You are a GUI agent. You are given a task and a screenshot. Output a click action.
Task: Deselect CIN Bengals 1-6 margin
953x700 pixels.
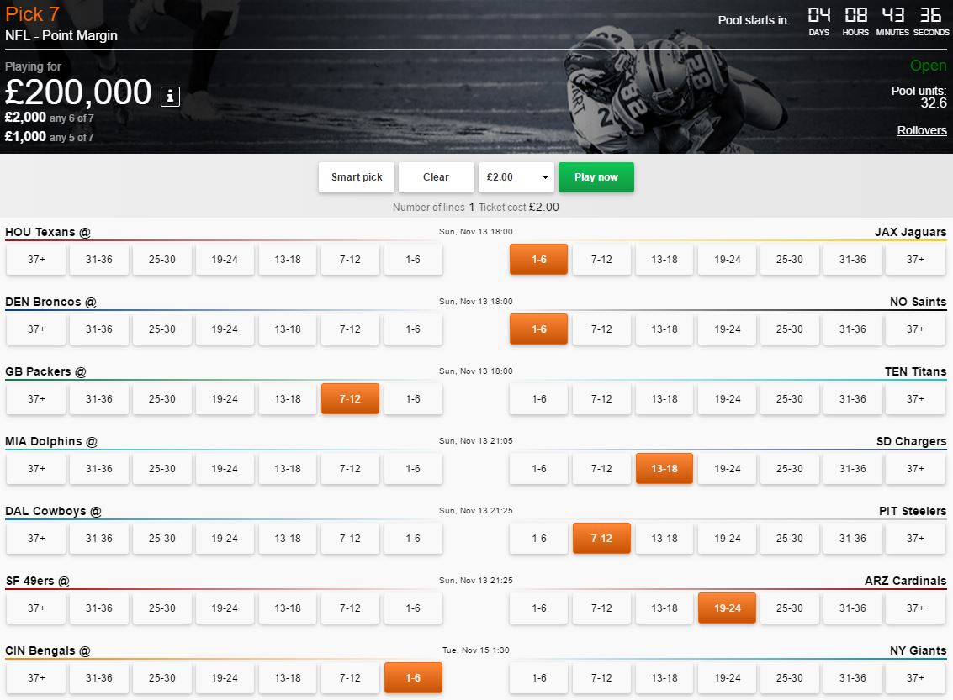[413, 678]
